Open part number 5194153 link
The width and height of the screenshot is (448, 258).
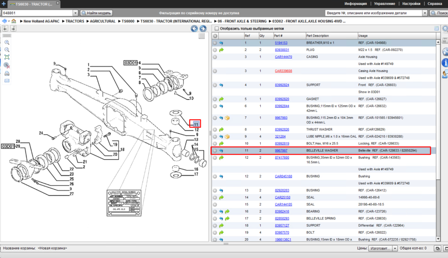pyautogui.click(x=281, y=43)
